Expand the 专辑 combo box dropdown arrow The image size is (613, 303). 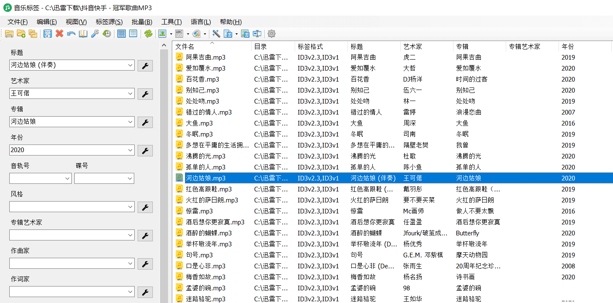pos(130,122)
